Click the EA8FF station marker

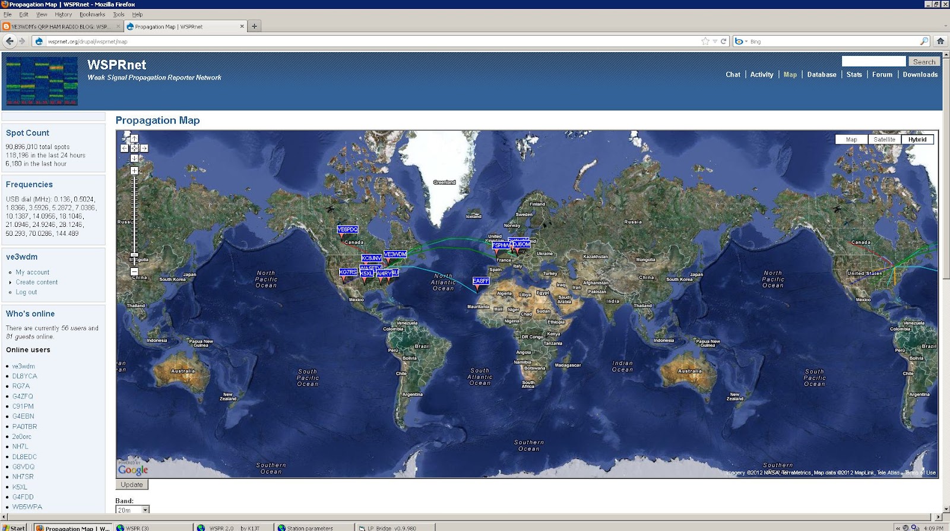coord(481,281)
